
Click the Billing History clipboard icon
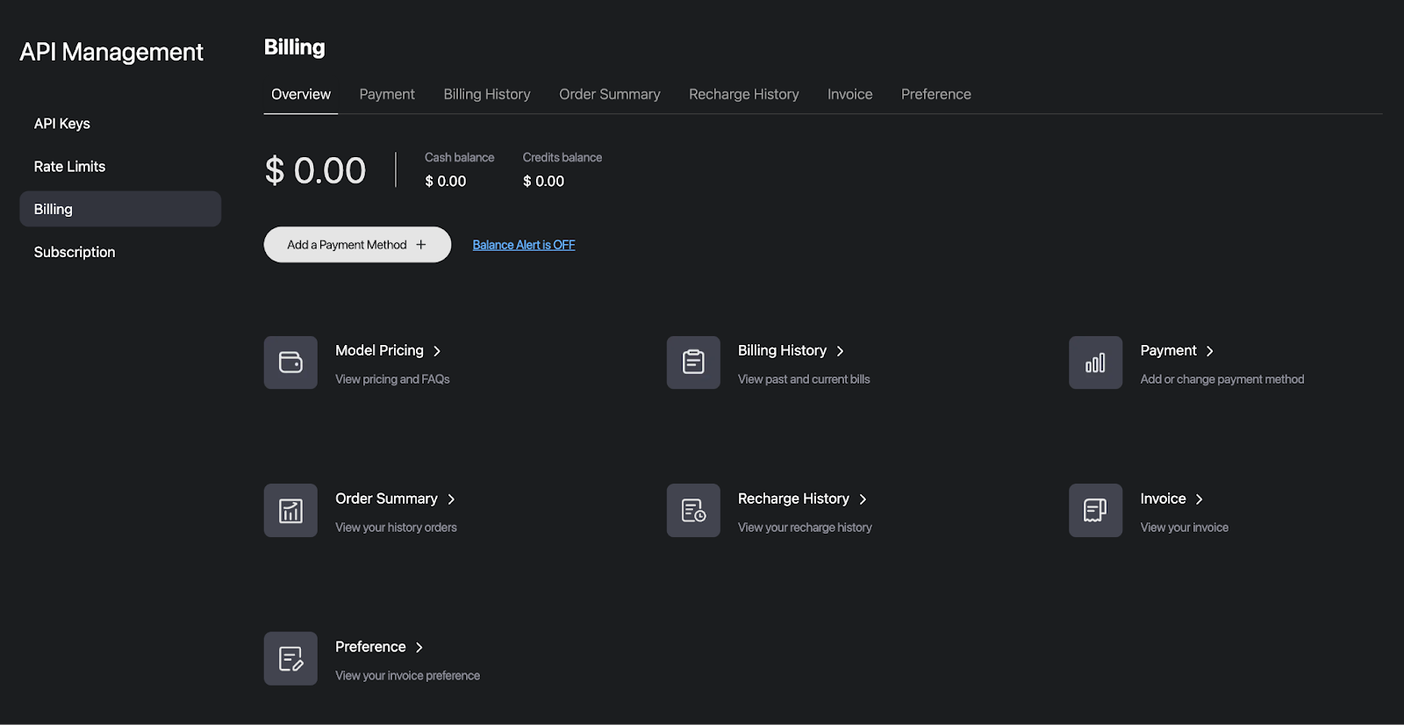pyautogui.click(x=693, y=362)
